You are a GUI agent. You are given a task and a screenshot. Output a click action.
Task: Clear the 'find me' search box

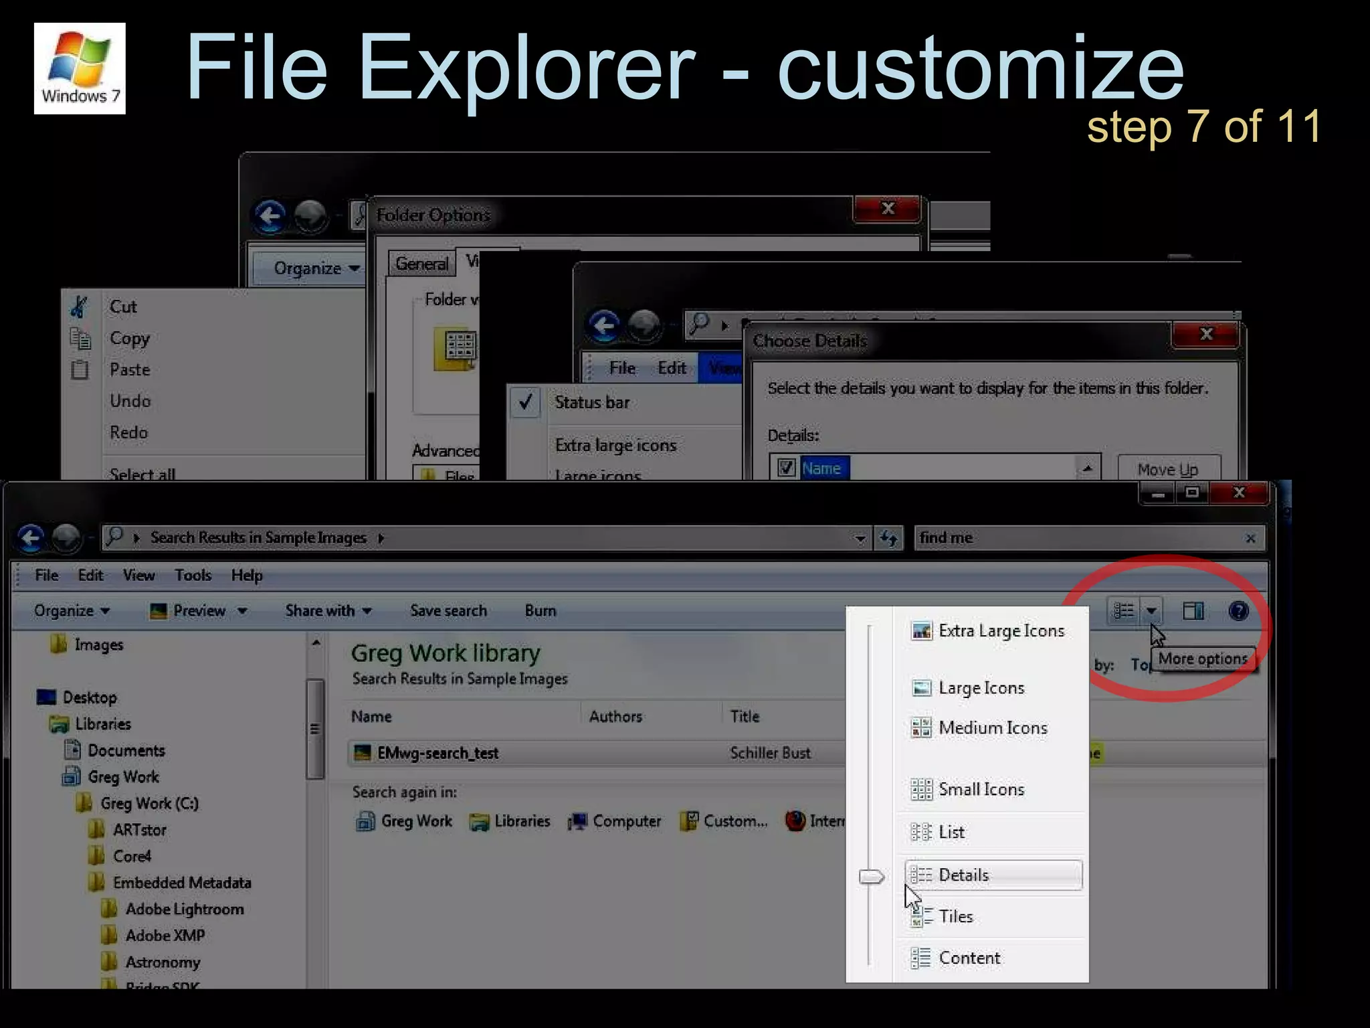click(x=1250, y=538)
